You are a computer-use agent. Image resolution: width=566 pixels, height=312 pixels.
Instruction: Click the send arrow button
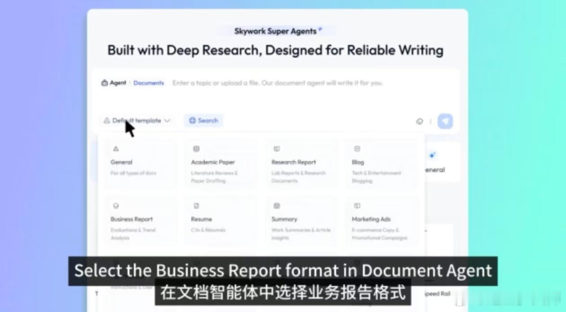click(x=445, y=121)
